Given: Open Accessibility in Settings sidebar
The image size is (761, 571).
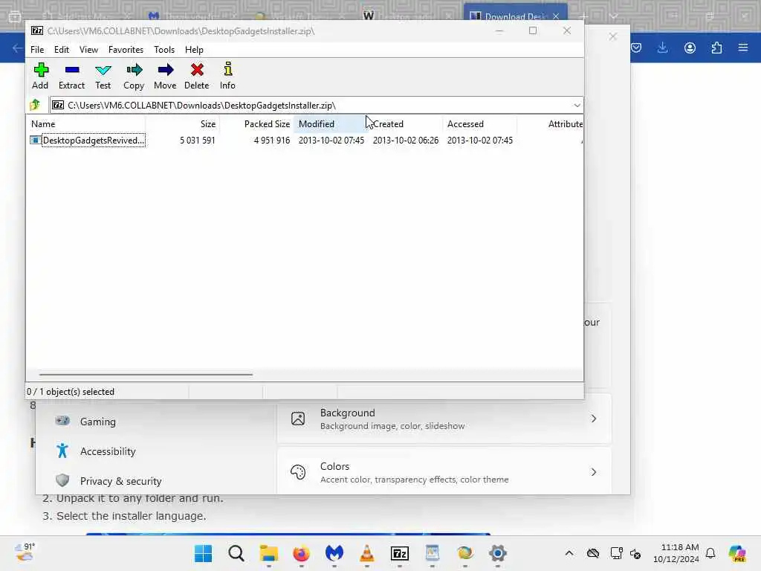Looking at the screenshot, I should pyautogui.click(x=108, y=451).
